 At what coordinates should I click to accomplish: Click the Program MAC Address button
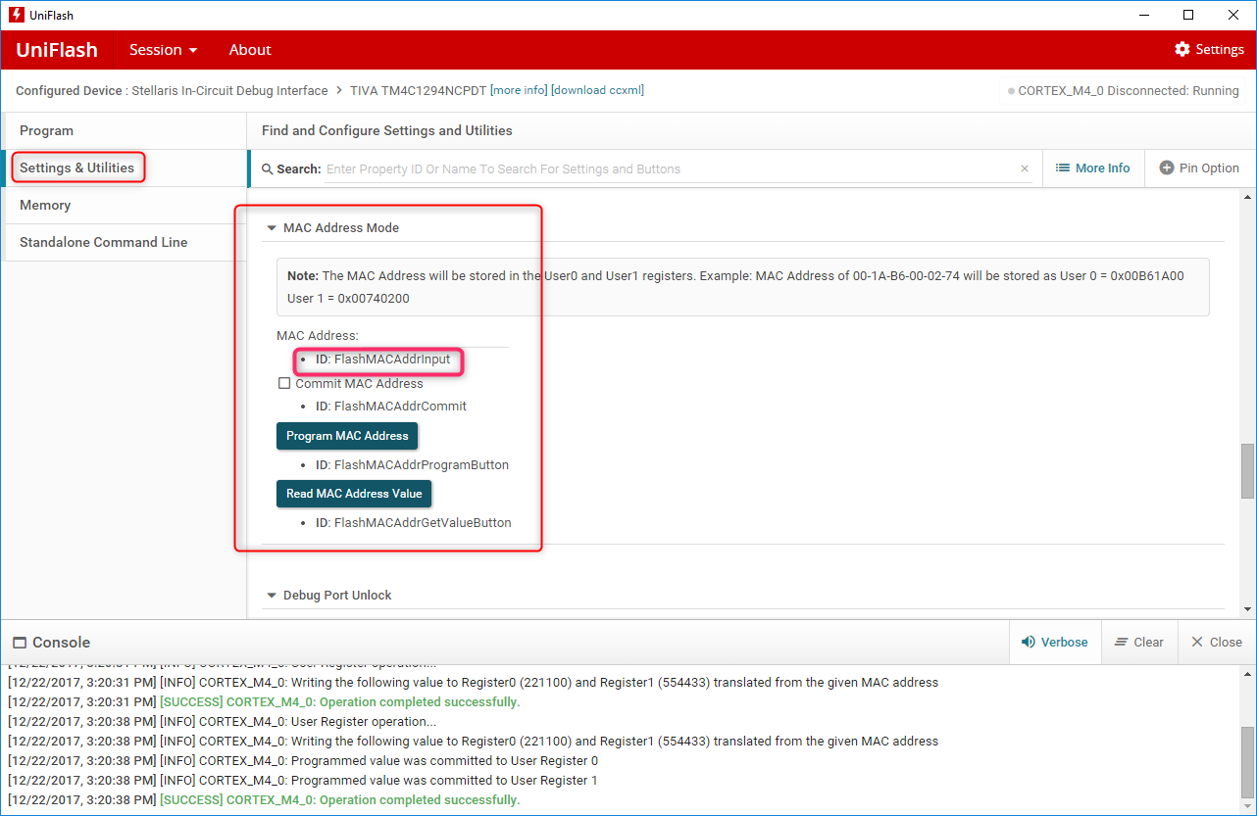tap(347, 436)
